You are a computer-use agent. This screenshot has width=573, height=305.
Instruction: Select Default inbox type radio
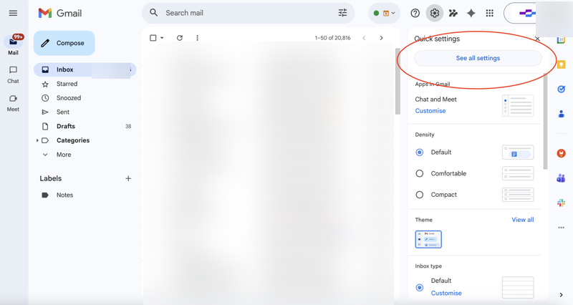click(x=420, y=288)
